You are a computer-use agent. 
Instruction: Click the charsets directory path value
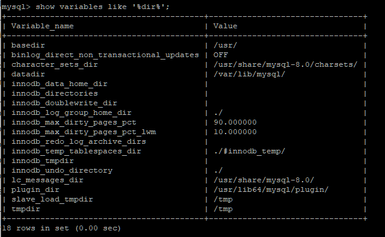point(285,64)
